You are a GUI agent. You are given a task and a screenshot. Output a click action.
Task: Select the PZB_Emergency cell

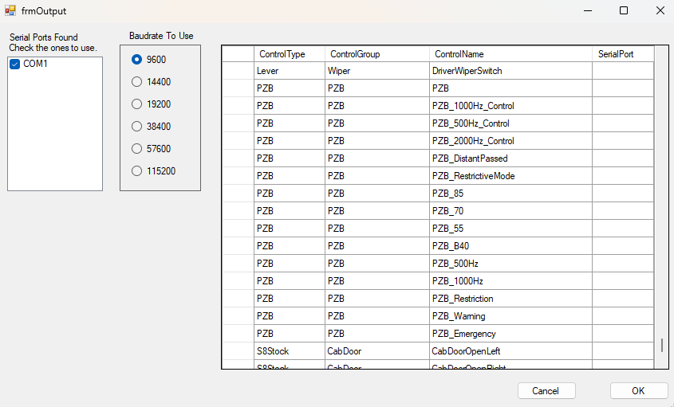pos(510,334)
